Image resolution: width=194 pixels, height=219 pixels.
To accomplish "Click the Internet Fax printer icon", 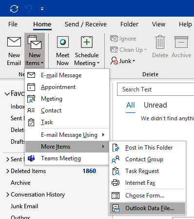I will point(116,183).
